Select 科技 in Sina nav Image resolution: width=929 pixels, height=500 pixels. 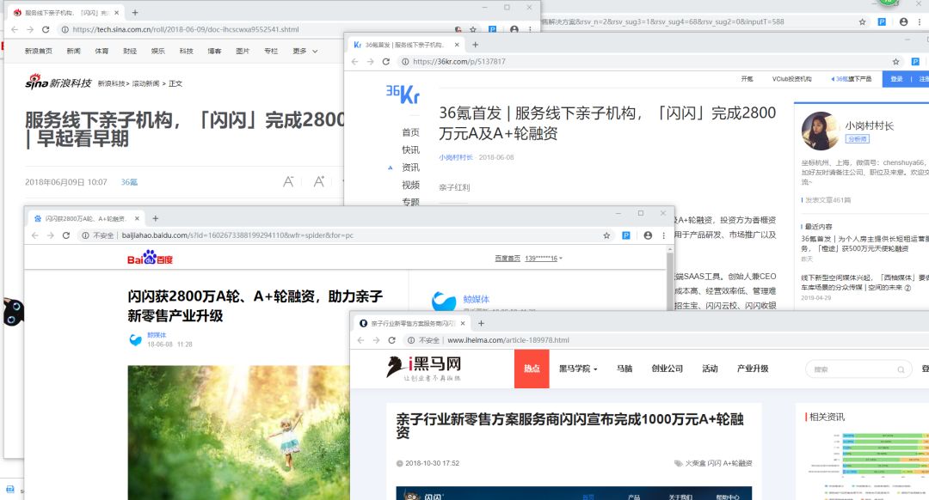coord(186,51)
